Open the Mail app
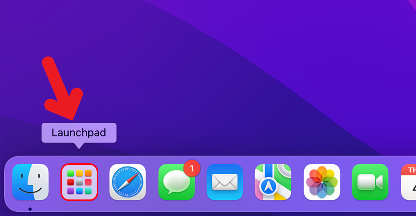This screenshot has width=416, height=216. (225, 182)
